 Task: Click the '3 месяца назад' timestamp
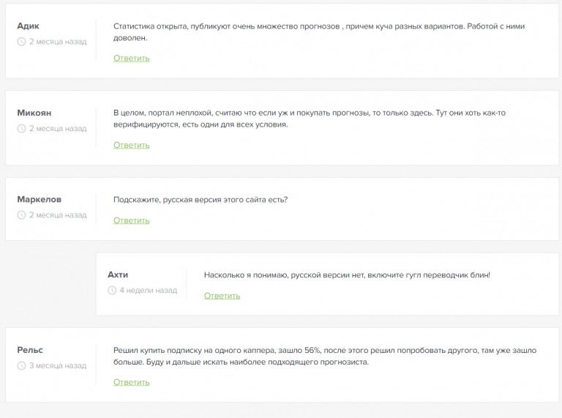point(58,365)
